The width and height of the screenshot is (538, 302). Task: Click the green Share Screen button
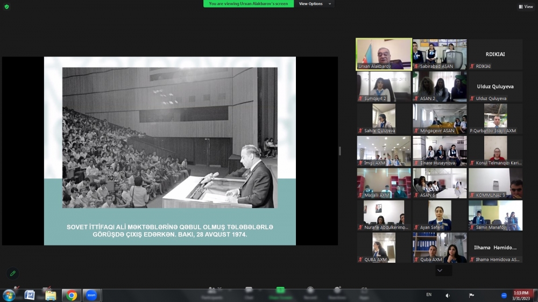tap(280, 292)
